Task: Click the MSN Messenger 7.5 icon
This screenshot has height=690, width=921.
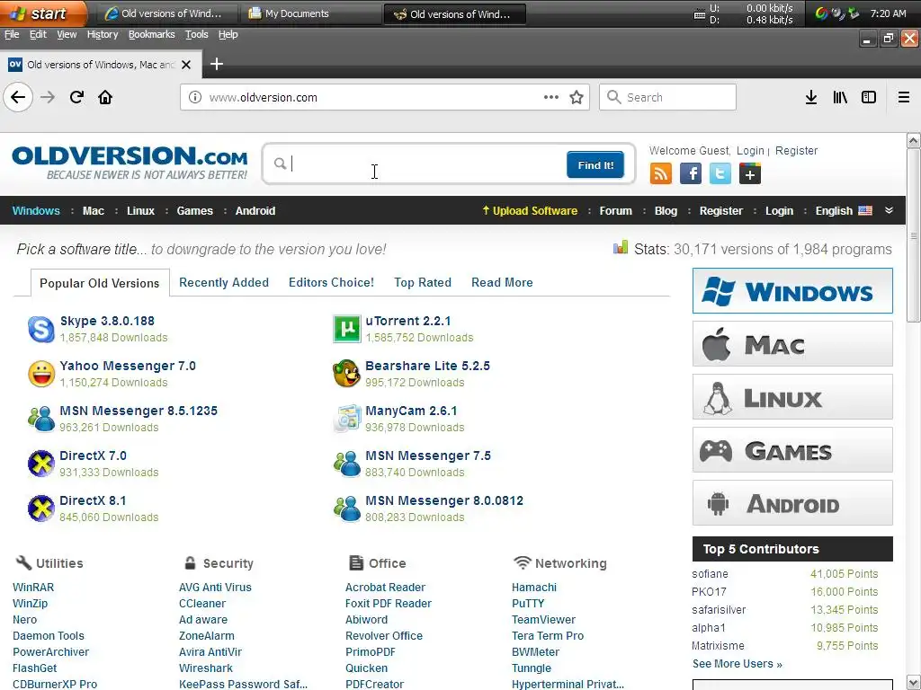Action: click(347, 464)
